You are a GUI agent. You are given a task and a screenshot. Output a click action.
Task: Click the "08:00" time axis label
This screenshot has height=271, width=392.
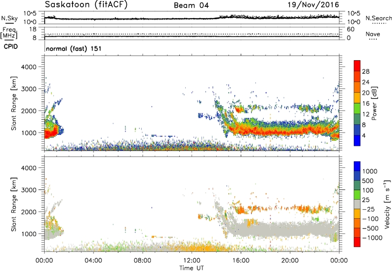143,261
